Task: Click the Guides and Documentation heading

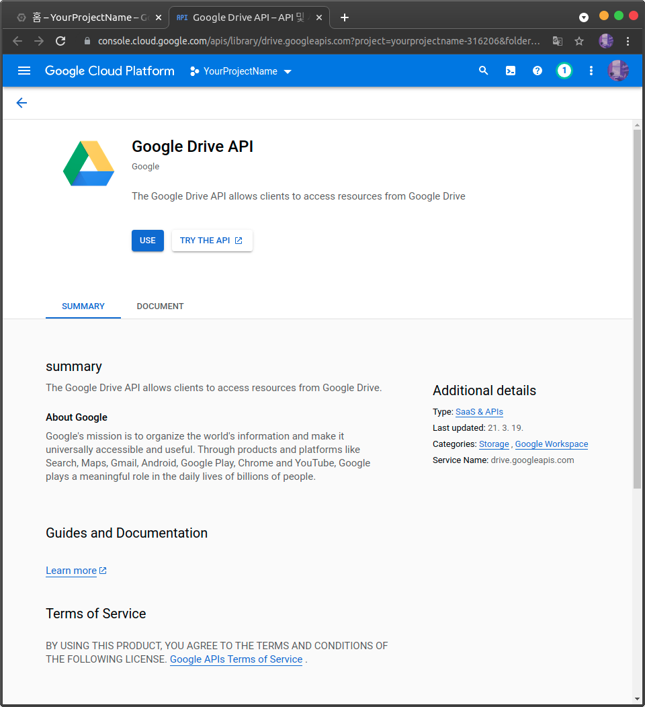Action: tap(127, 533)
